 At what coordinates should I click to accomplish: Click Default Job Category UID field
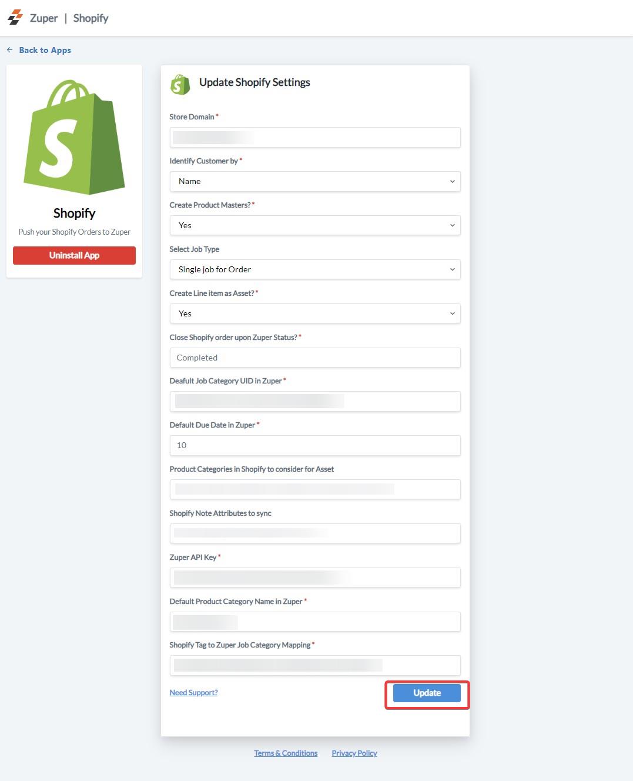[315, 402]
